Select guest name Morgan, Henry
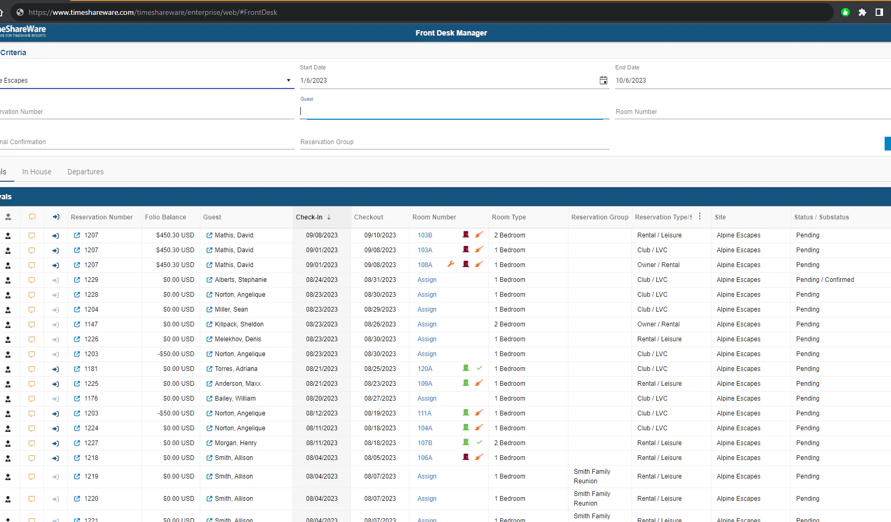This screenshot has height=522, width=891. point(236,443)
